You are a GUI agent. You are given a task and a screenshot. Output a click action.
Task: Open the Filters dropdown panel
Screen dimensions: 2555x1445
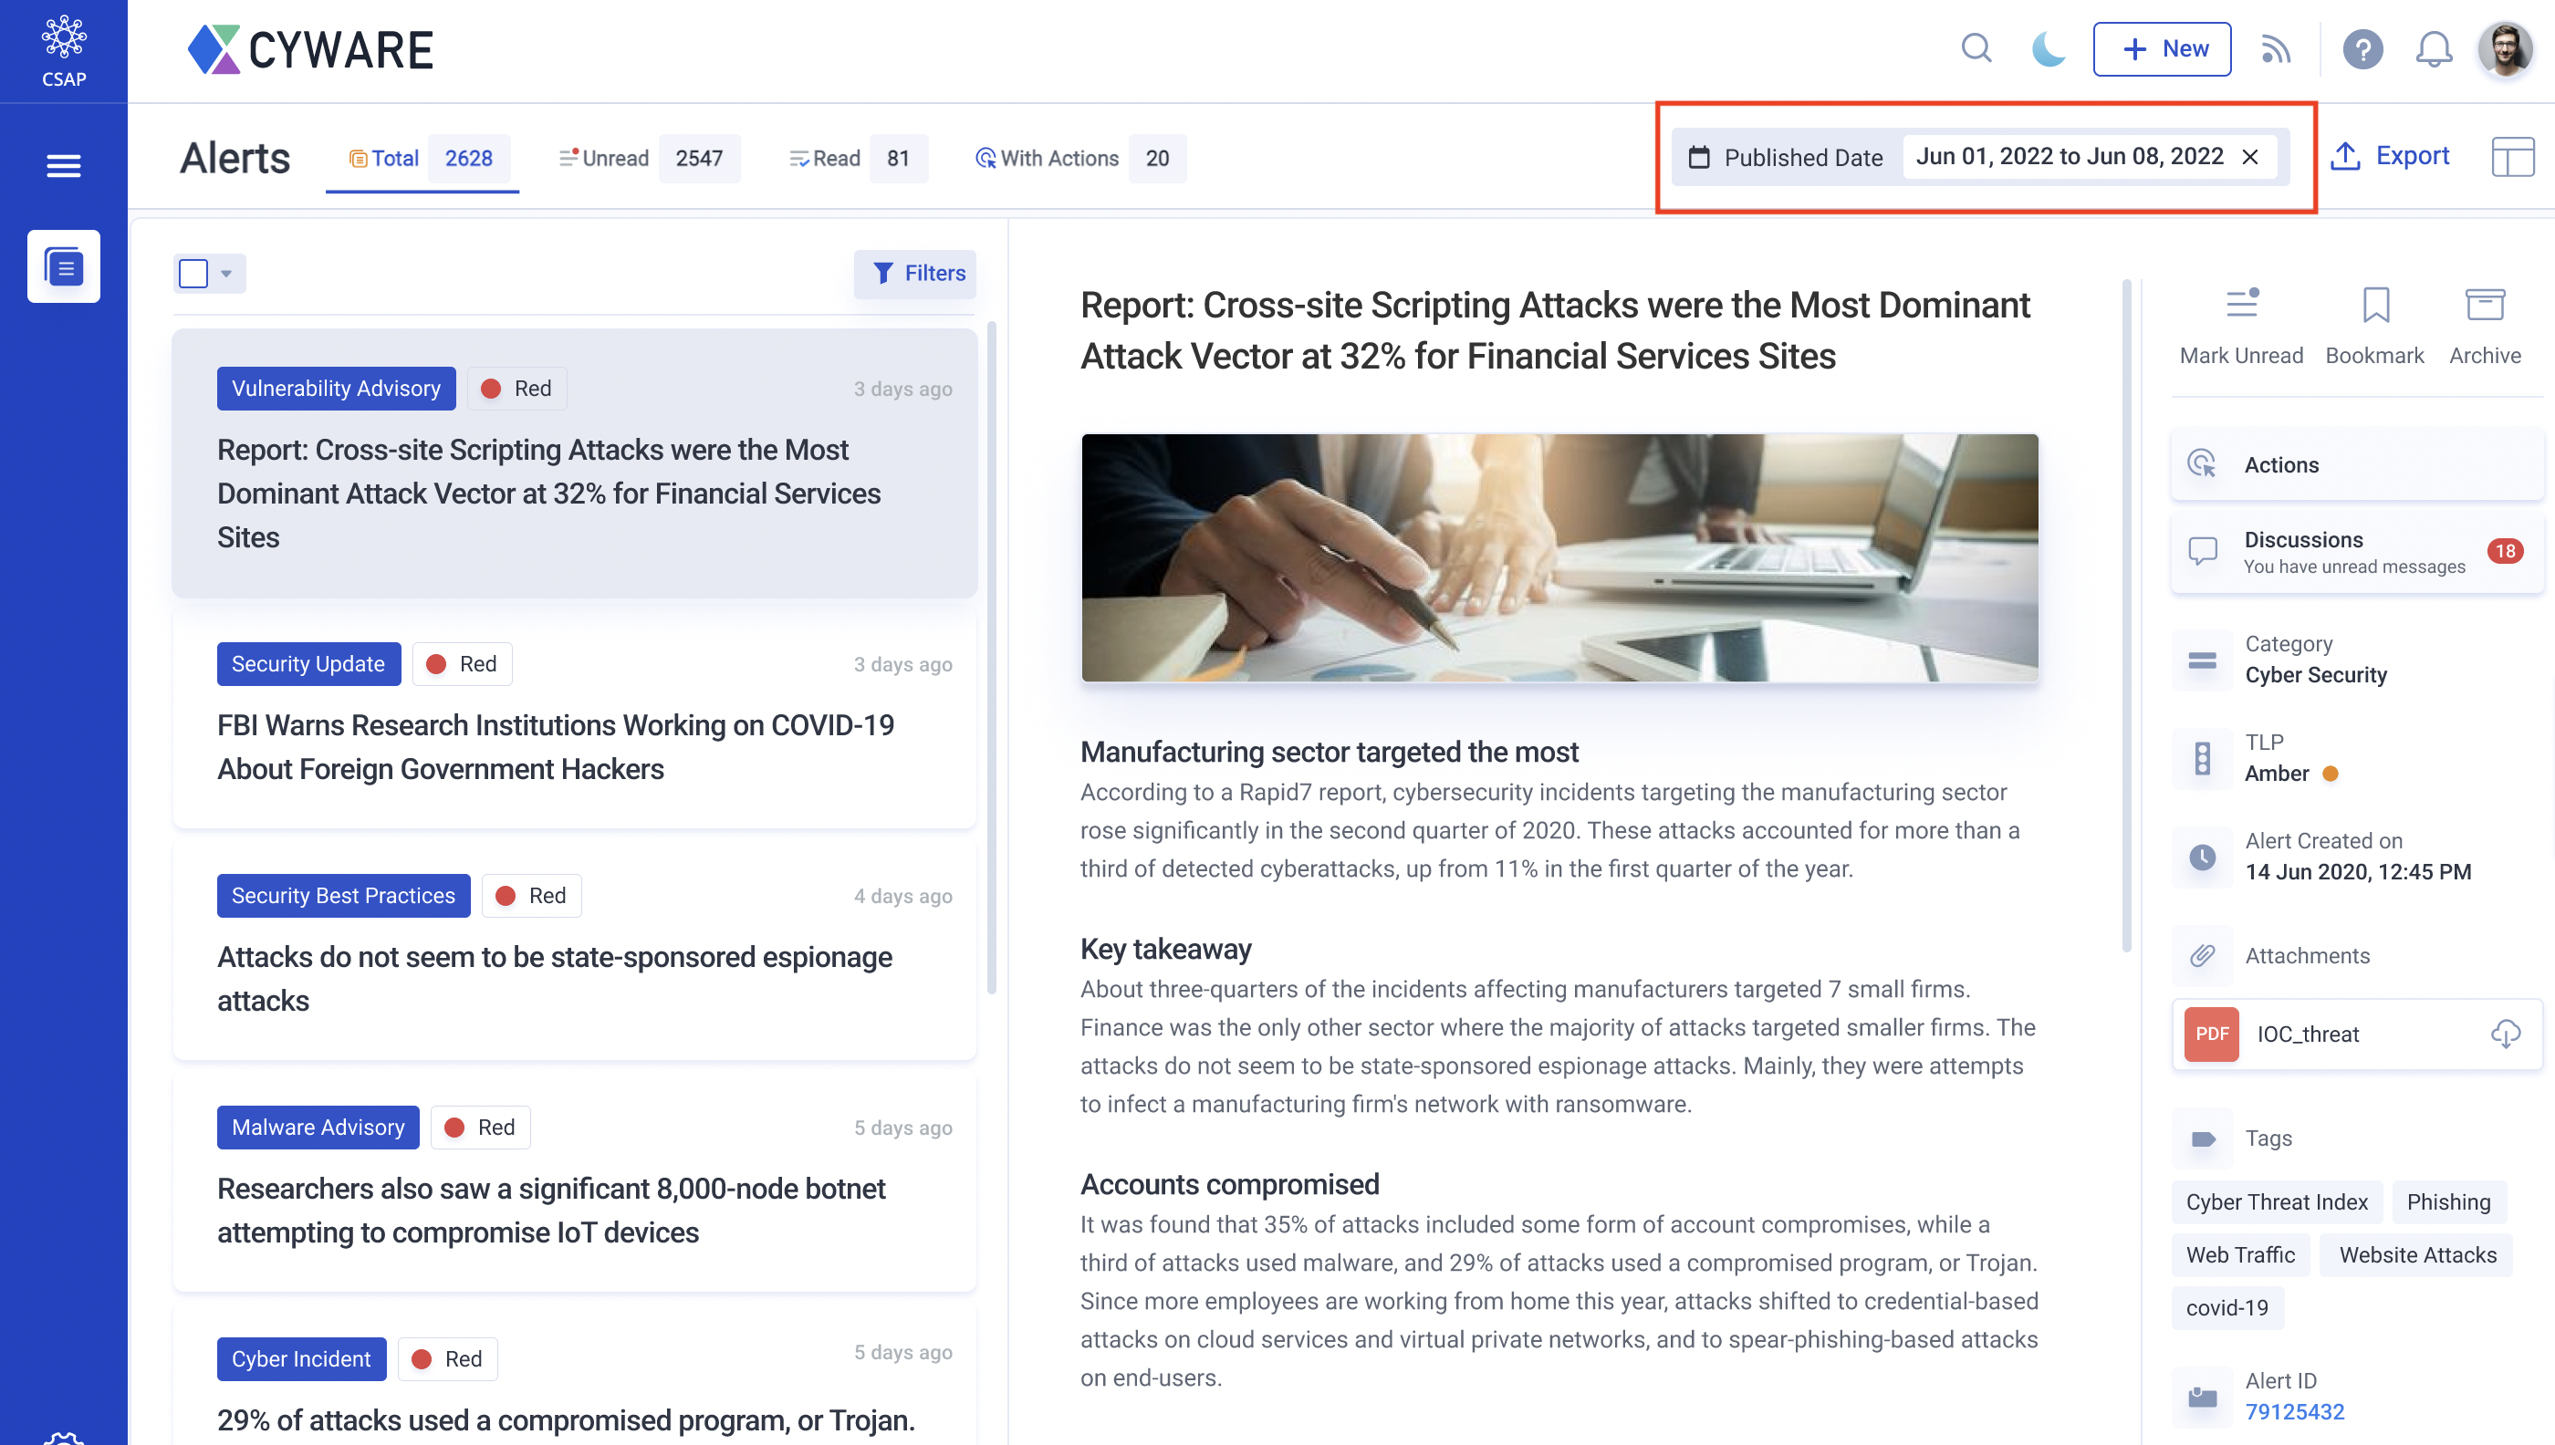(916, 272)
